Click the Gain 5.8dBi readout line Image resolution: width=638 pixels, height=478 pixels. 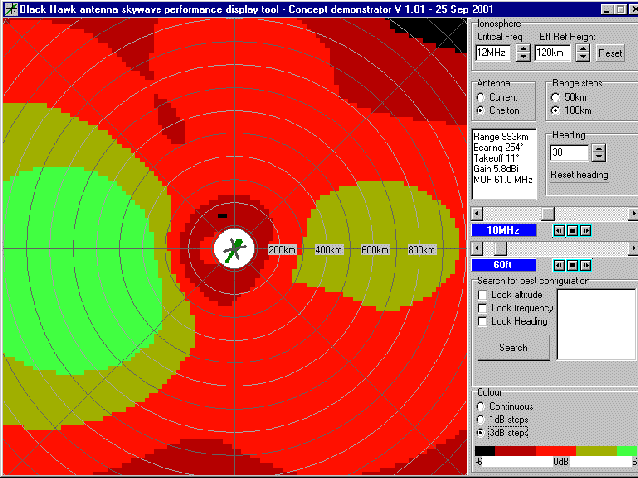(x=496, y=168)
